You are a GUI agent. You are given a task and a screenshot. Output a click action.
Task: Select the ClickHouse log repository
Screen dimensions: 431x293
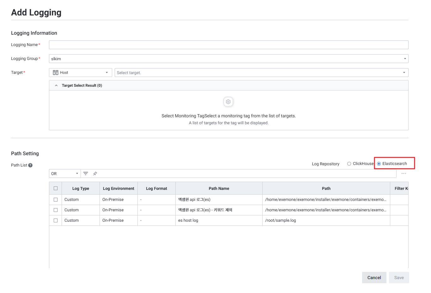click(x=349, y=164)
